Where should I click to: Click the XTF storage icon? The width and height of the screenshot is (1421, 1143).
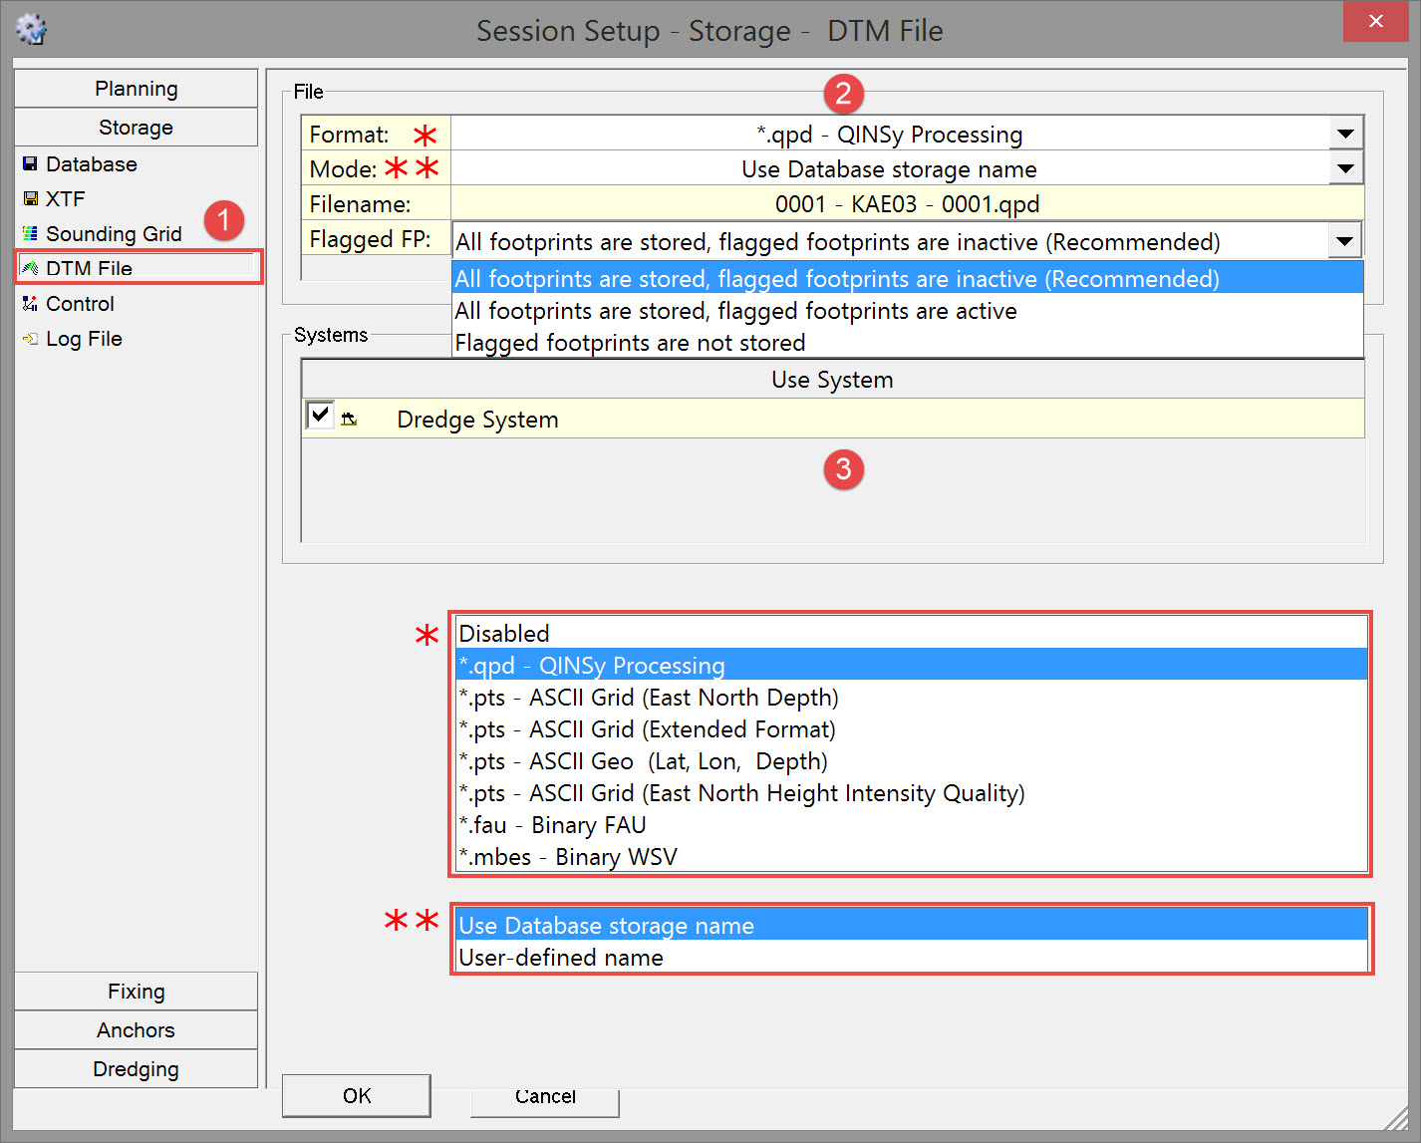click(30, 199)
